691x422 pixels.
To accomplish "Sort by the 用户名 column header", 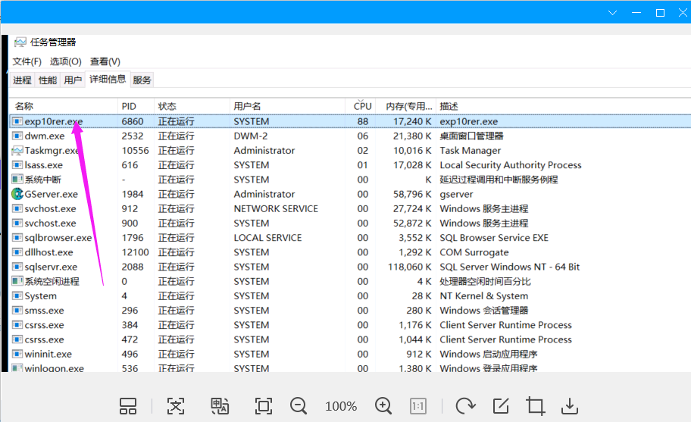I will pos(287,106).
